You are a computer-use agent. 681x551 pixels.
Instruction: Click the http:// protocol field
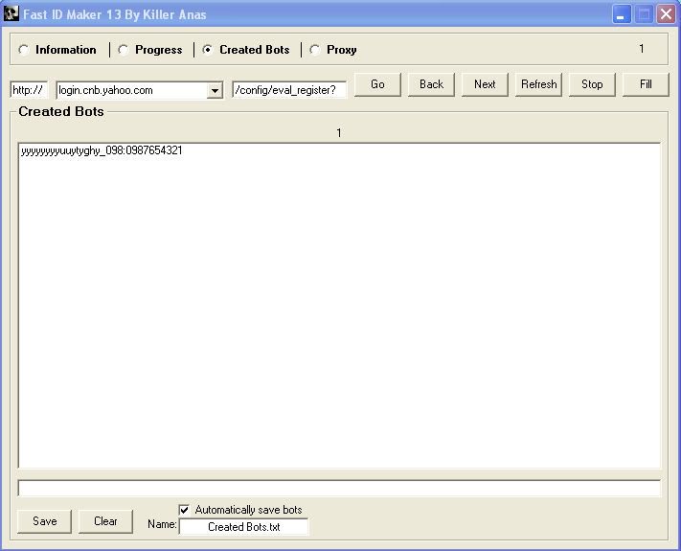coord(29,90)
